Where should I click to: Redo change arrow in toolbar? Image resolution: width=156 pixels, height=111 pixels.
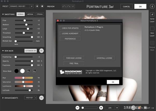69,6
